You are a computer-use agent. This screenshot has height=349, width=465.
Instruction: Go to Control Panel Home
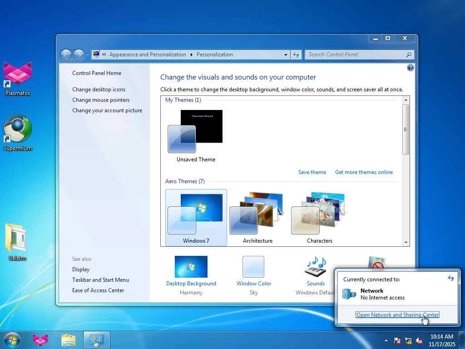pyautogui.click(x=97, y=73)
